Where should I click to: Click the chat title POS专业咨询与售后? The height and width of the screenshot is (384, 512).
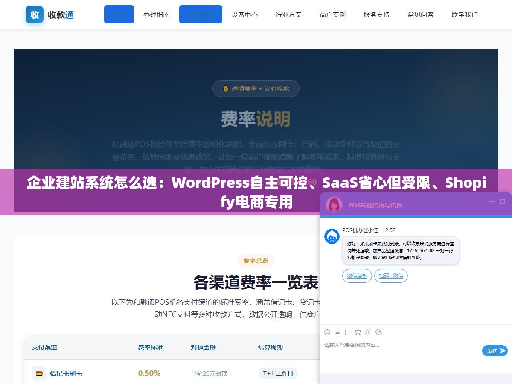pos(375,205)
